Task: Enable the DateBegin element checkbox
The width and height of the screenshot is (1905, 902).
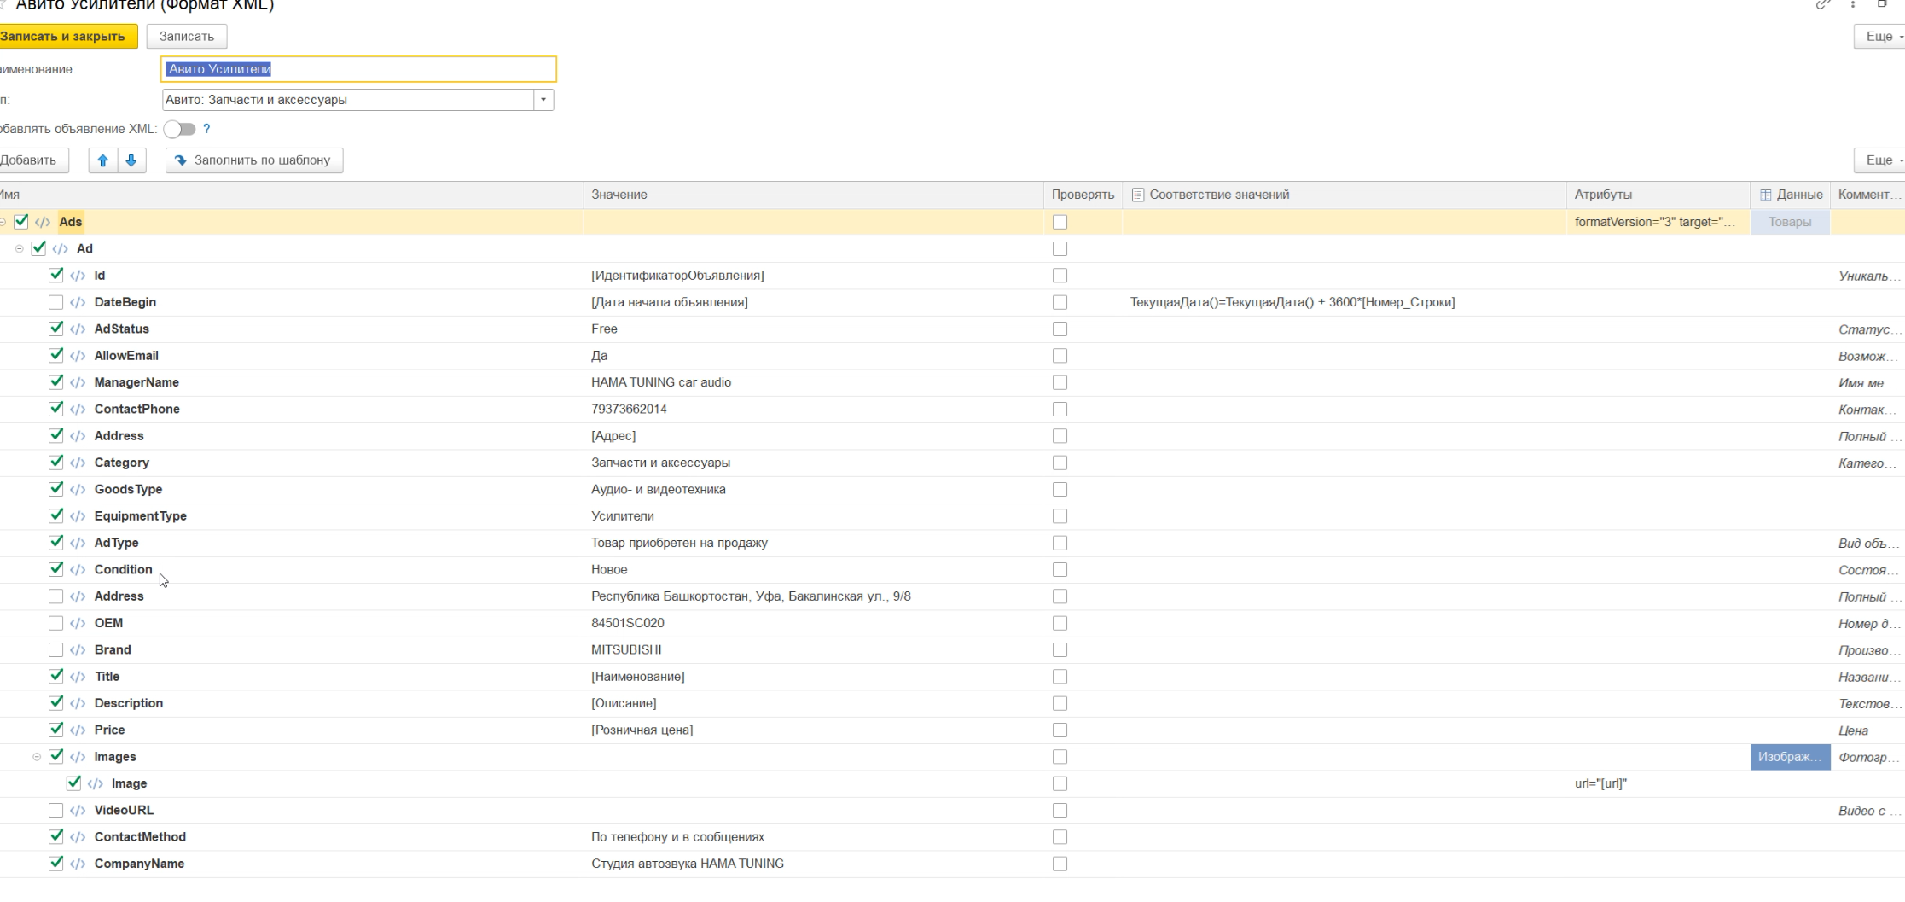Action: click(56, 302)
